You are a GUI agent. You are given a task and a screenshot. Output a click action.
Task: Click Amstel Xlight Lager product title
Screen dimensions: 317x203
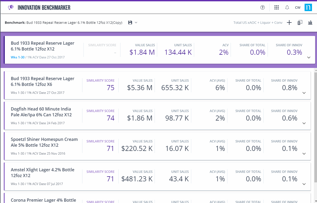click(x=43, y=173)
